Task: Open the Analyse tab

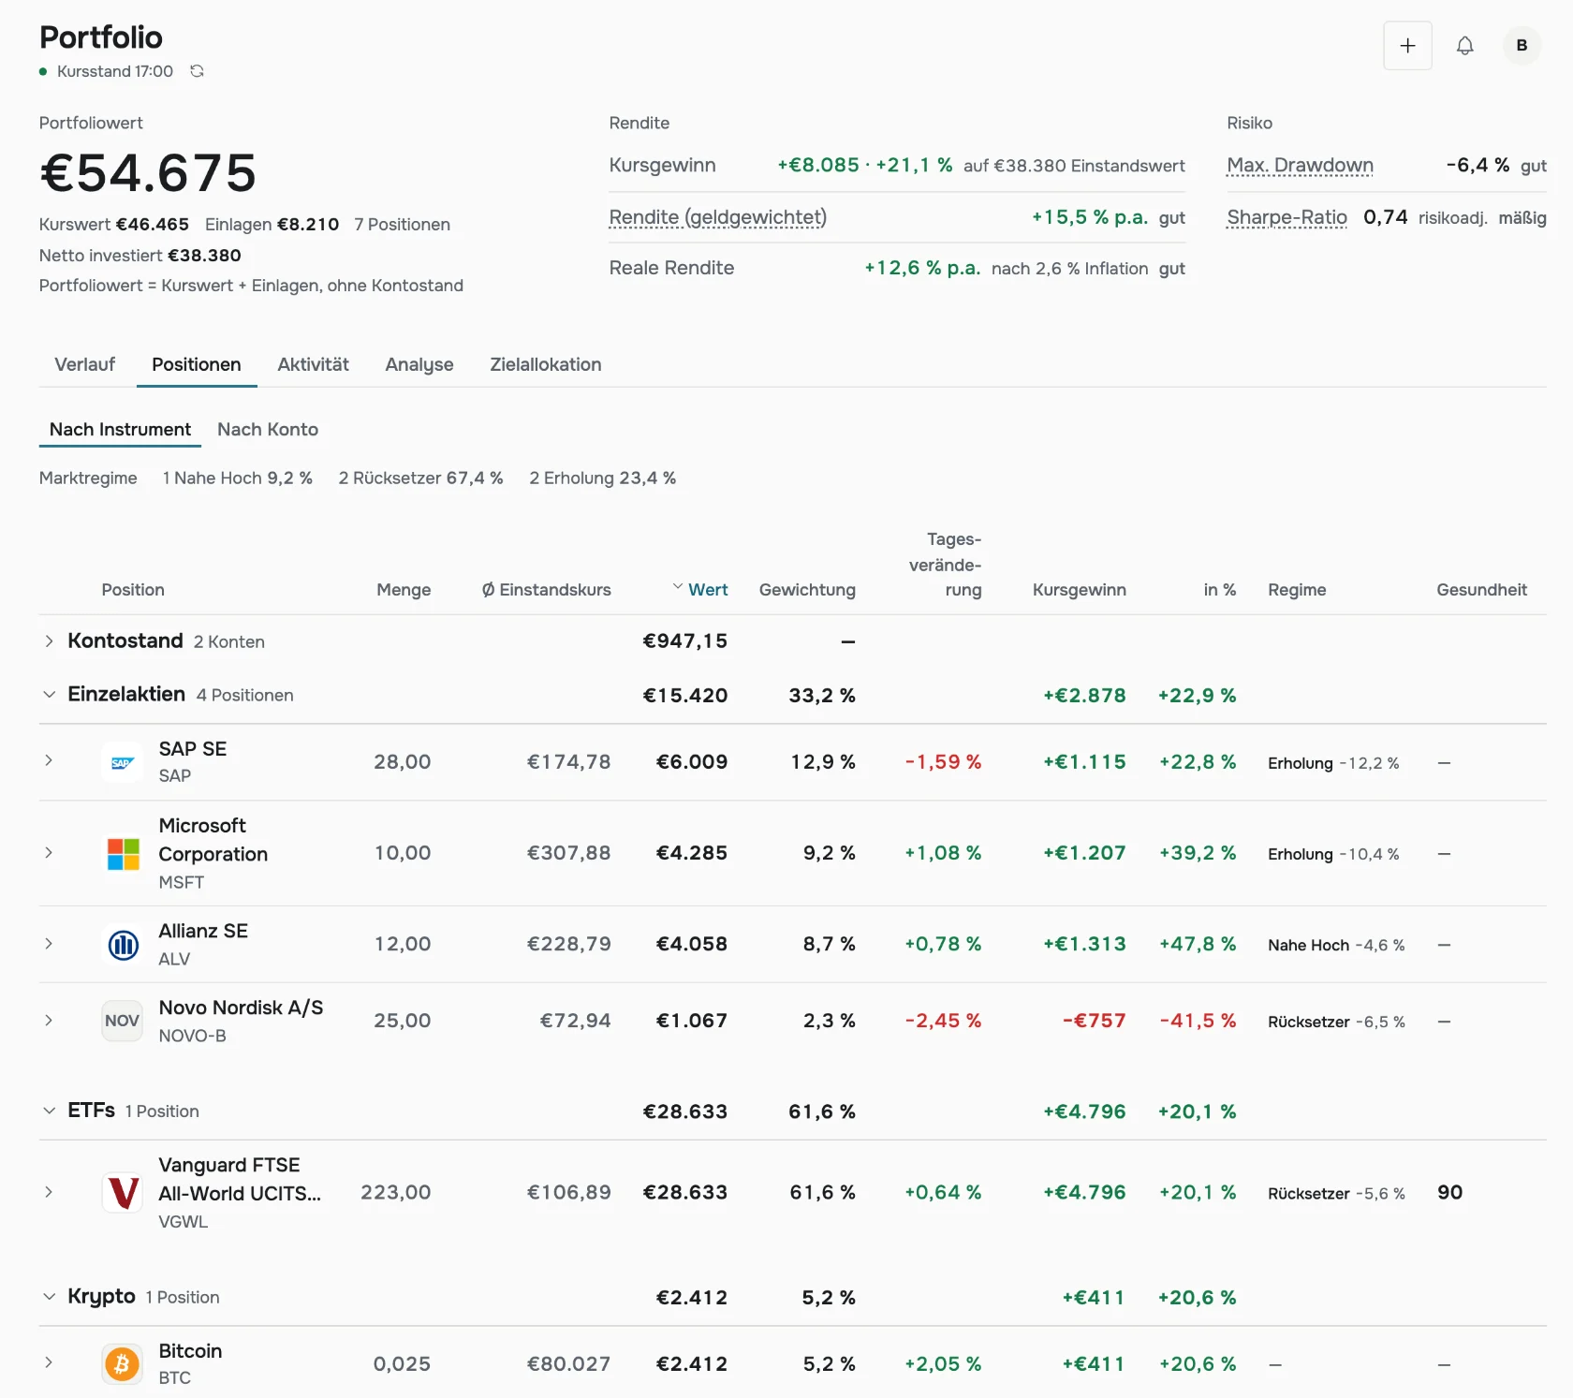Action: [419, 364]
